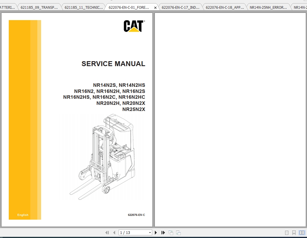Enable continuous scrolling page view
Screen dimensions: 307x238
coord(294,232)
